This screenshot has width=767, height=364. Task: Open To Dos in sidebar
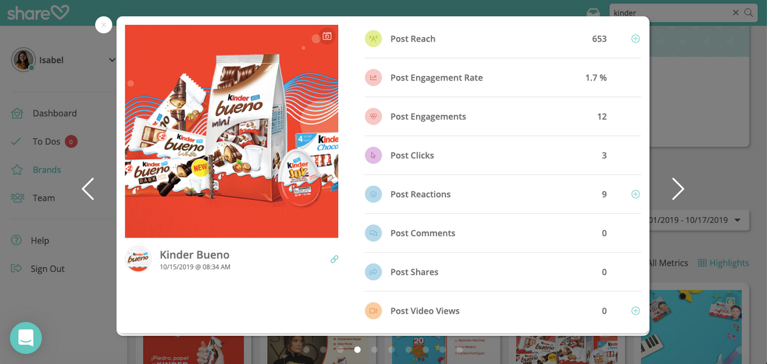point(46,141)
